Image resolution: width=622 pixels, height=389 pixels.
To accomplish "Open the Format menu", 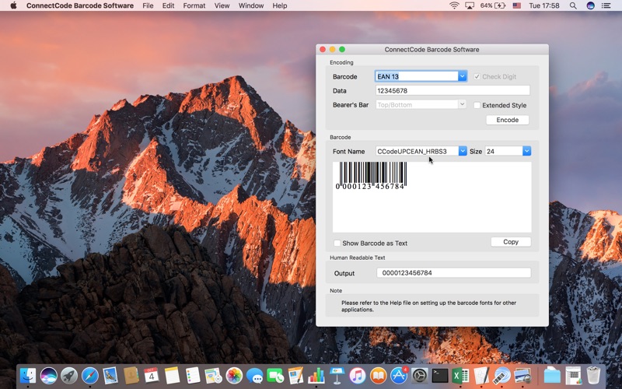I will point(194,5).
